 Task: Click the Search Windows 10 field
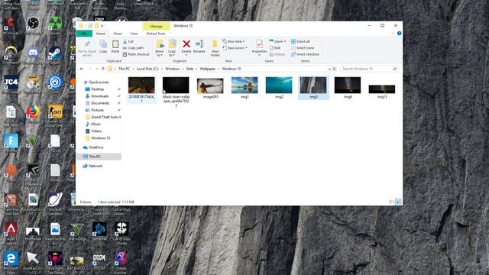click(368, 69)
